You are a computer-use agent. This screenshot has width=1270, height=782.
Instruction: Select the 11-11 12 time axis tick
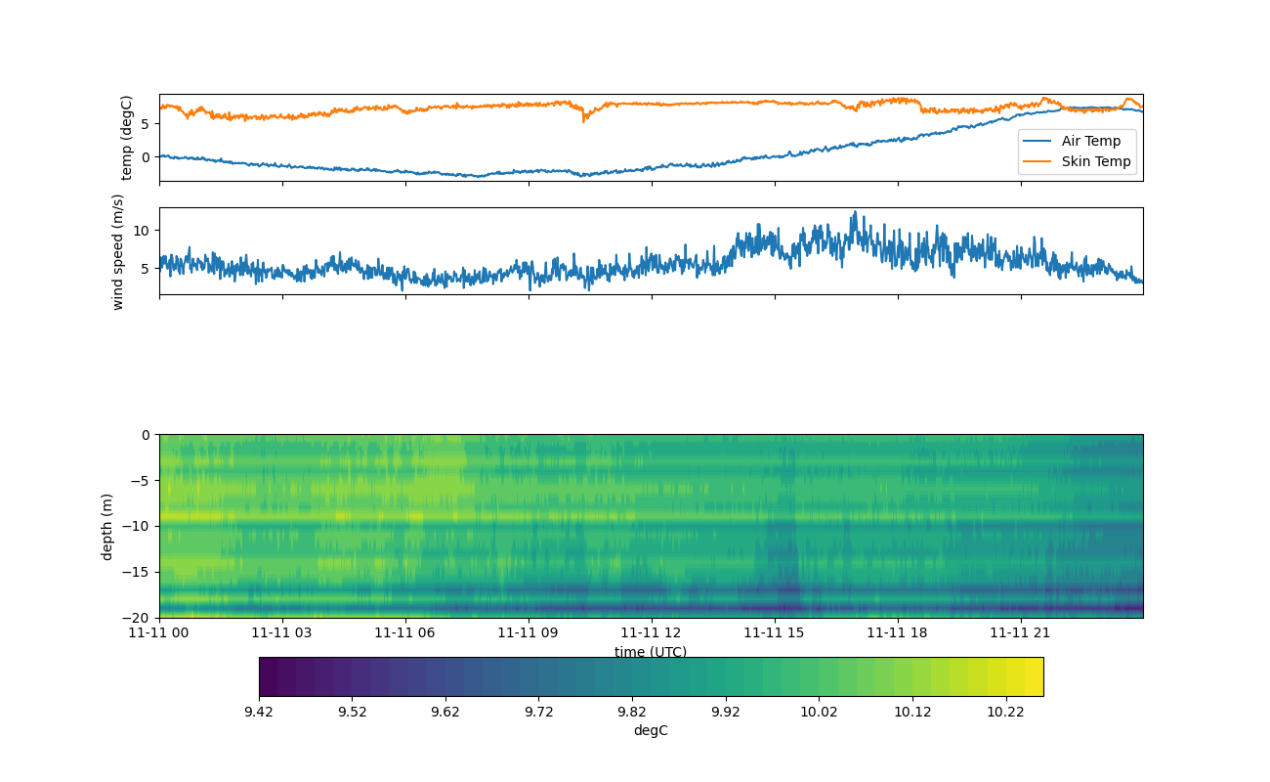(x=651, y=632)
